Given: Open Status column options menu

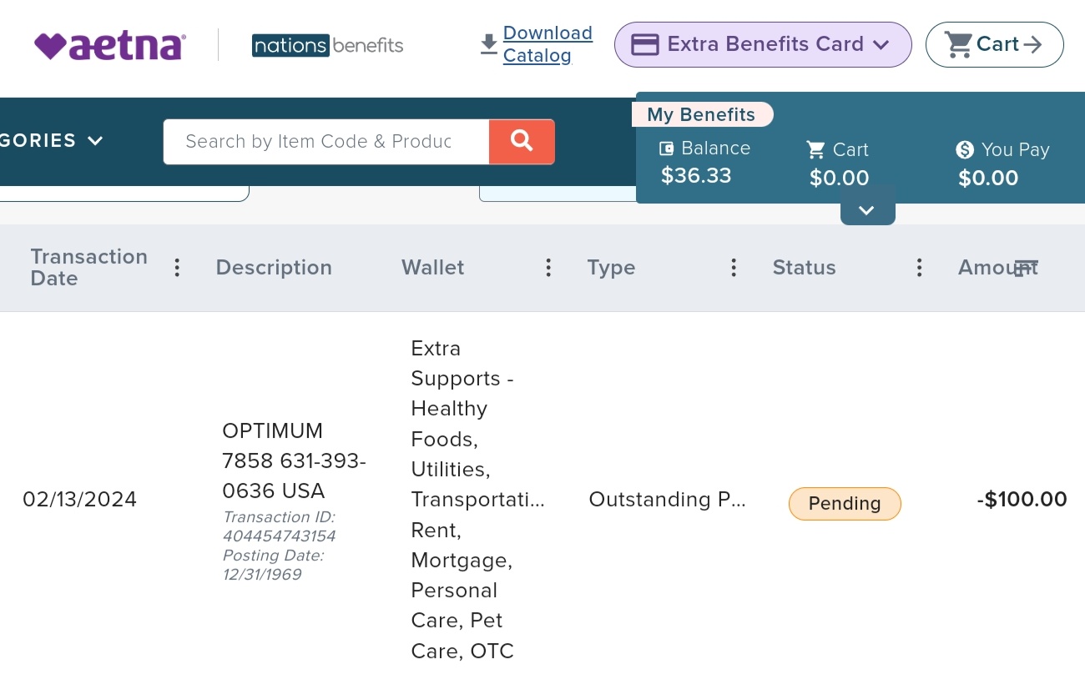Looking at the screenshot, I should (x=919, y=268).
